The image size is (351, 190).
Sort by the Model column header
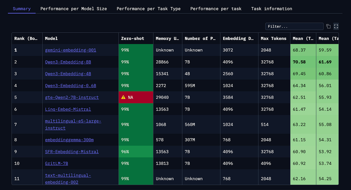coord(80,38)
